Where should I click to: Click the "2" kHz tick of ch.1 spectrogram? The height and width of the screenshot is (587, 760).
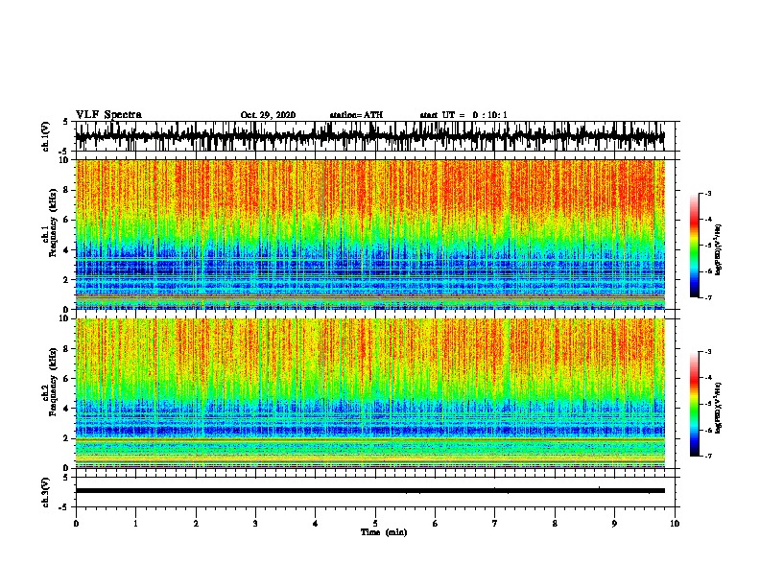click(x=66, y=280)
